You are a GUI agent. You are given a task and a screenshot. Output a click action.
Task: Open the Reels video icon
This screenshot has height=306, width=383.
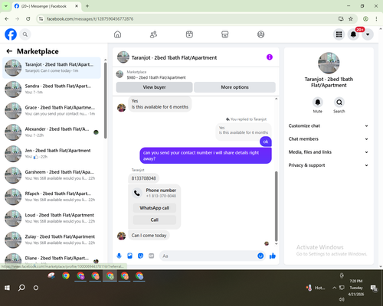tap(189, 34)
